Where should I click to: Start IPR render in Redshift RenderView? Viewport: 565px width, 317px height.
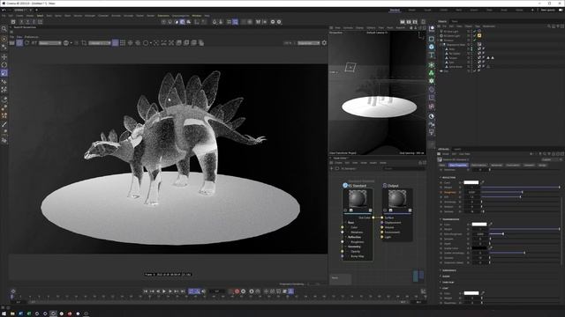click(x=19, y=43)
